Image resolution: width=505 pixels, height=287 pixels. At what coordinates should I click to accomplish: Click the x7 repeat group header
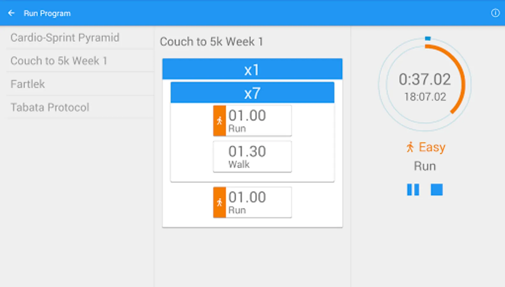point(252,93)
